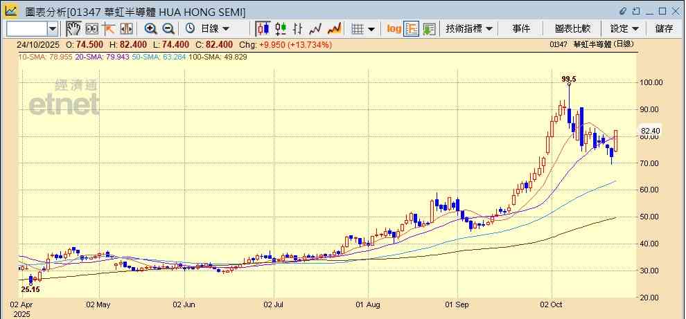Open the grid lines dropdown arrow
The width and height of the screenshot is (686, 319).
371,28
